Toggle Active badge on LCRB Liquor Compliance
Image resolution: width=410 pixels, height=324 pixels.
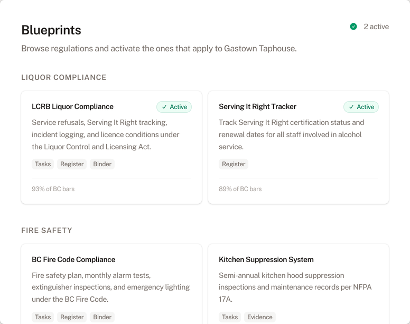pos(174,107)
